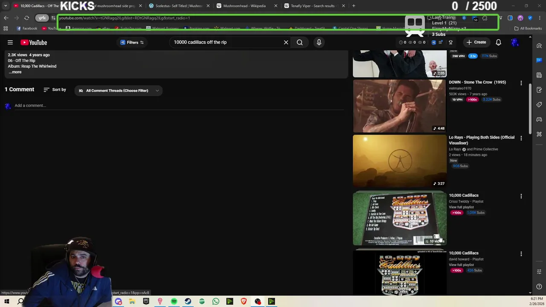Reload the page with browser refresh
546x307 pixels.
pyautogui.click(x=26, y=18)
